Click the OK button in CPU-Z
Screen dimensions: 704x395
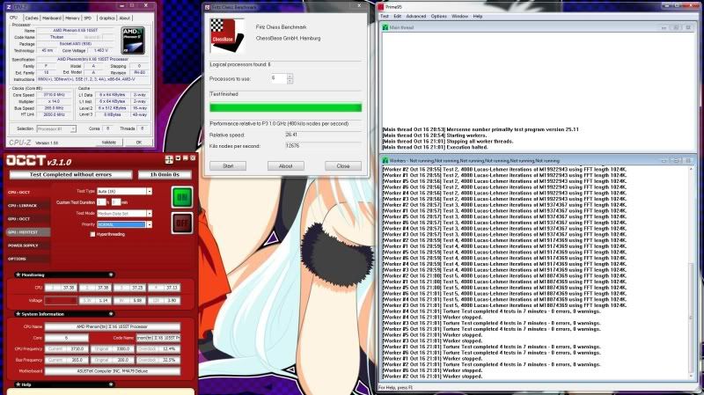[x=138, y=143]
